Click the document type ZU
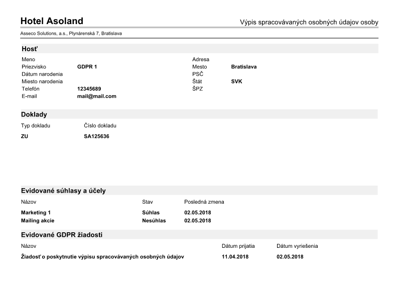 click(25, 136)
